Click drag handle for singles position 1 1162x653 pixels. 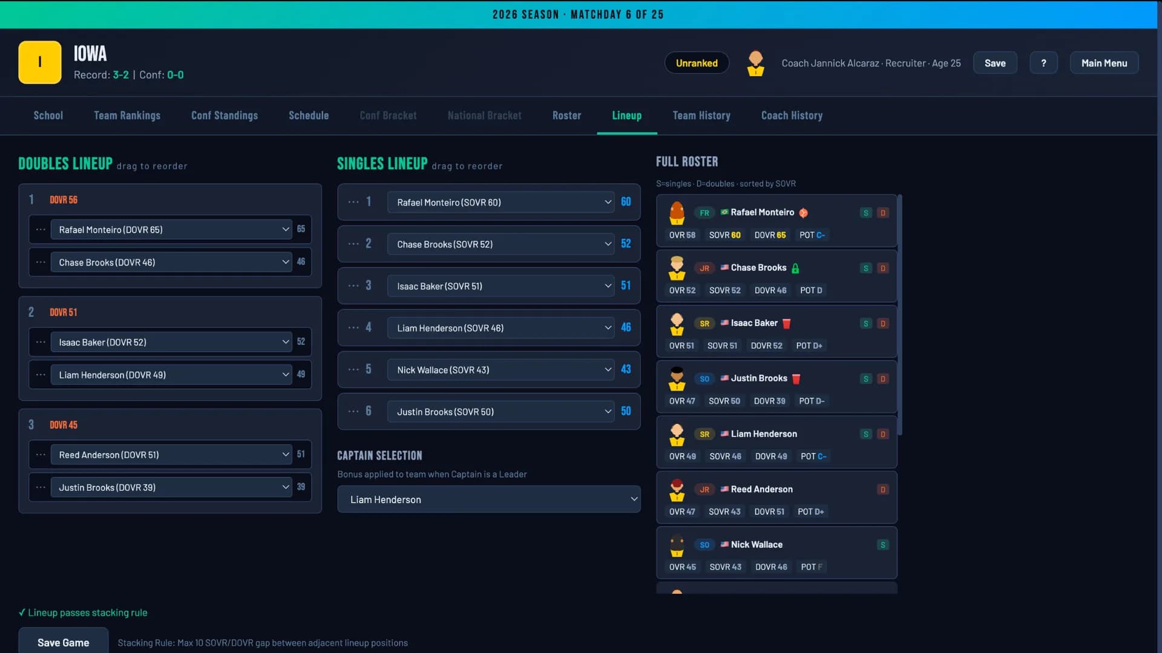pos(353,202)
